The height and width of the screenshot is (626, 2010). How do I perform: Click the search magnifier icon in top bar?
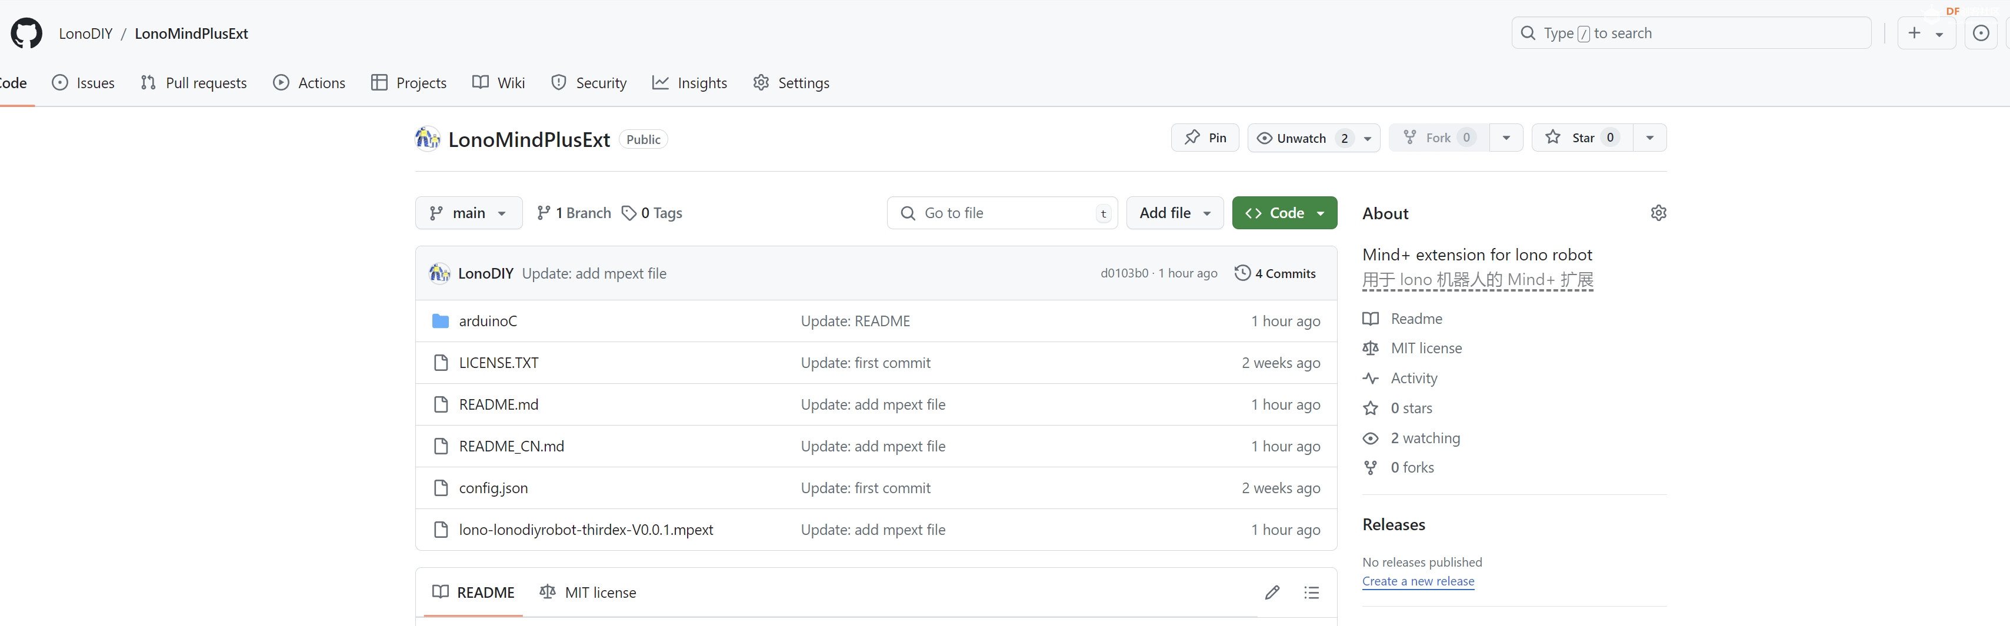click(1528, 33)
